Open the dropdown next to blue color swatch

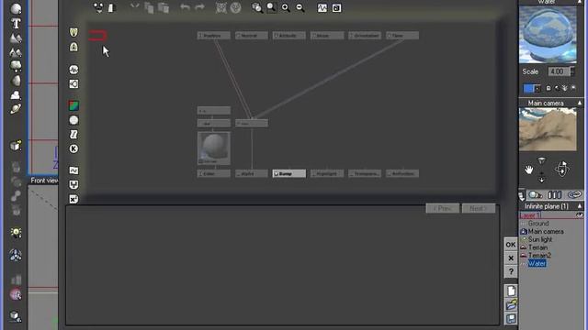pyautogui.click(x=537, y=89)
